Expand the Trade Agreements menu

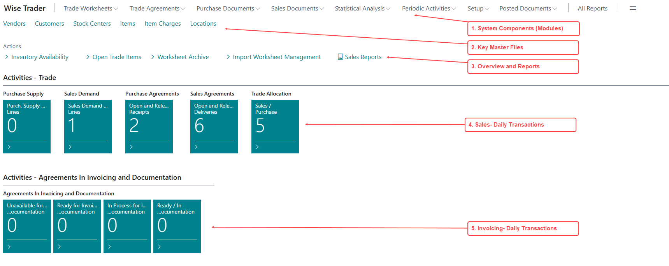pyautogui.click(x=157, y=9)
